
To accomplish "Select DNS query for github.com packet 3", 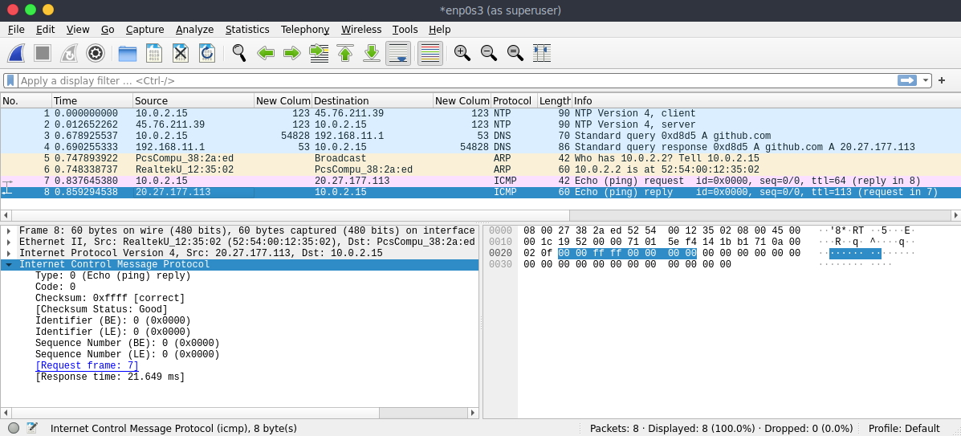I will point(480,136).
